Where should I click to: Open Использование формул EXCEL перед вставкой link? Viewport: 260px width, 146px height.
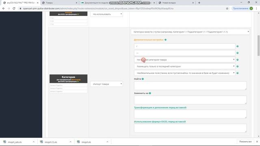tap(160, 122)
